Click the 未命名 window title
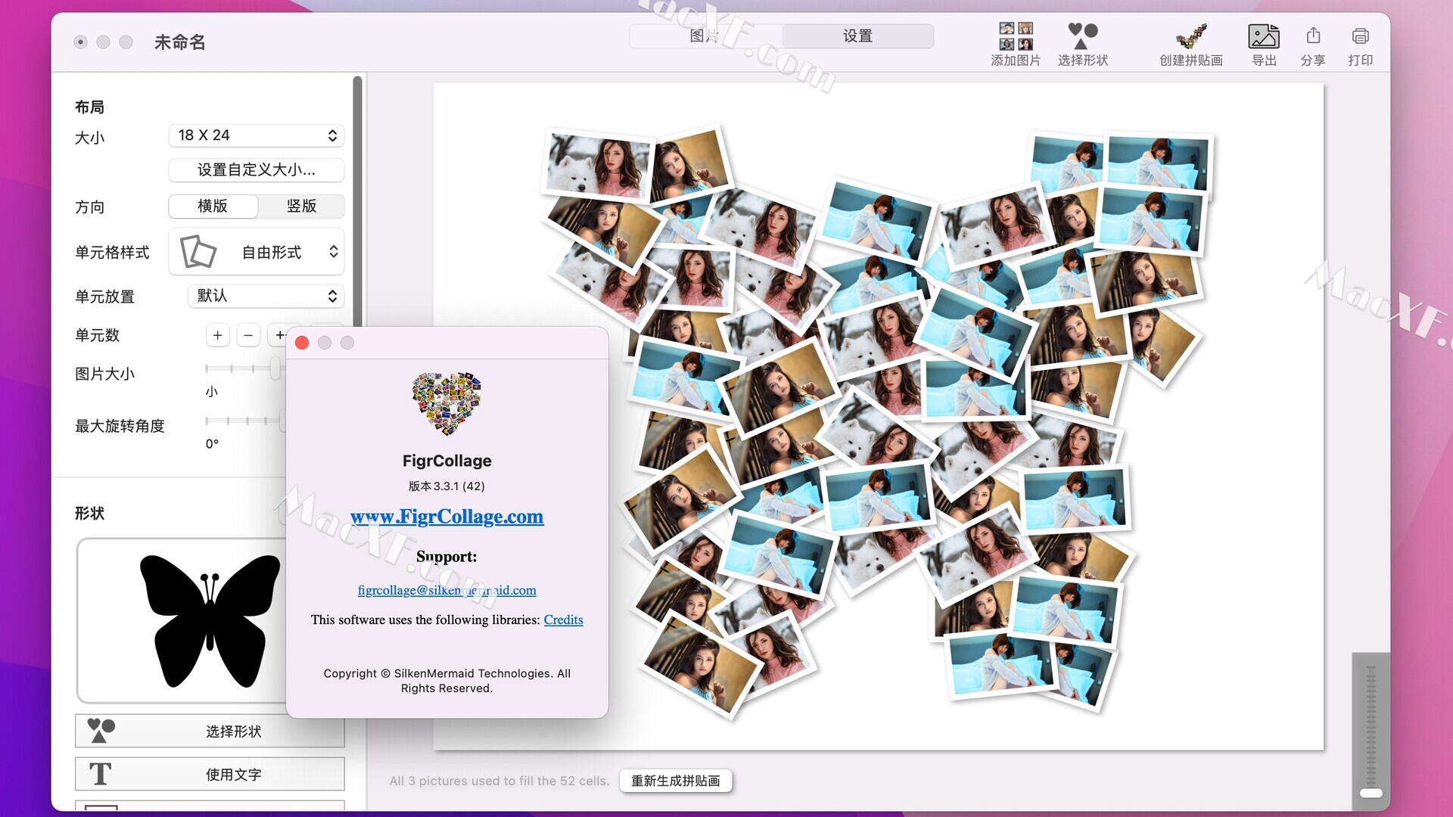Screen dimensions: 1453x817 click(180, 42)
